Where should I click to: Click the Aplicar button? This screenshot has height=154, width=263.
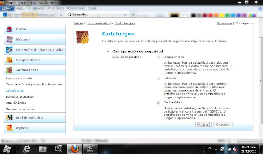pyautogui.click(x=203, y=124)
